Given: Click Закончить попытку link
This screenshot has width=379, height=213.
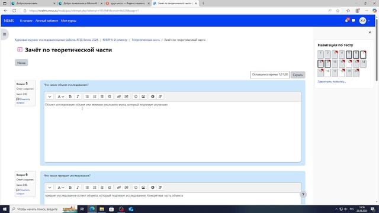Looking at the screenshot, I should click(x=332, y=82).
